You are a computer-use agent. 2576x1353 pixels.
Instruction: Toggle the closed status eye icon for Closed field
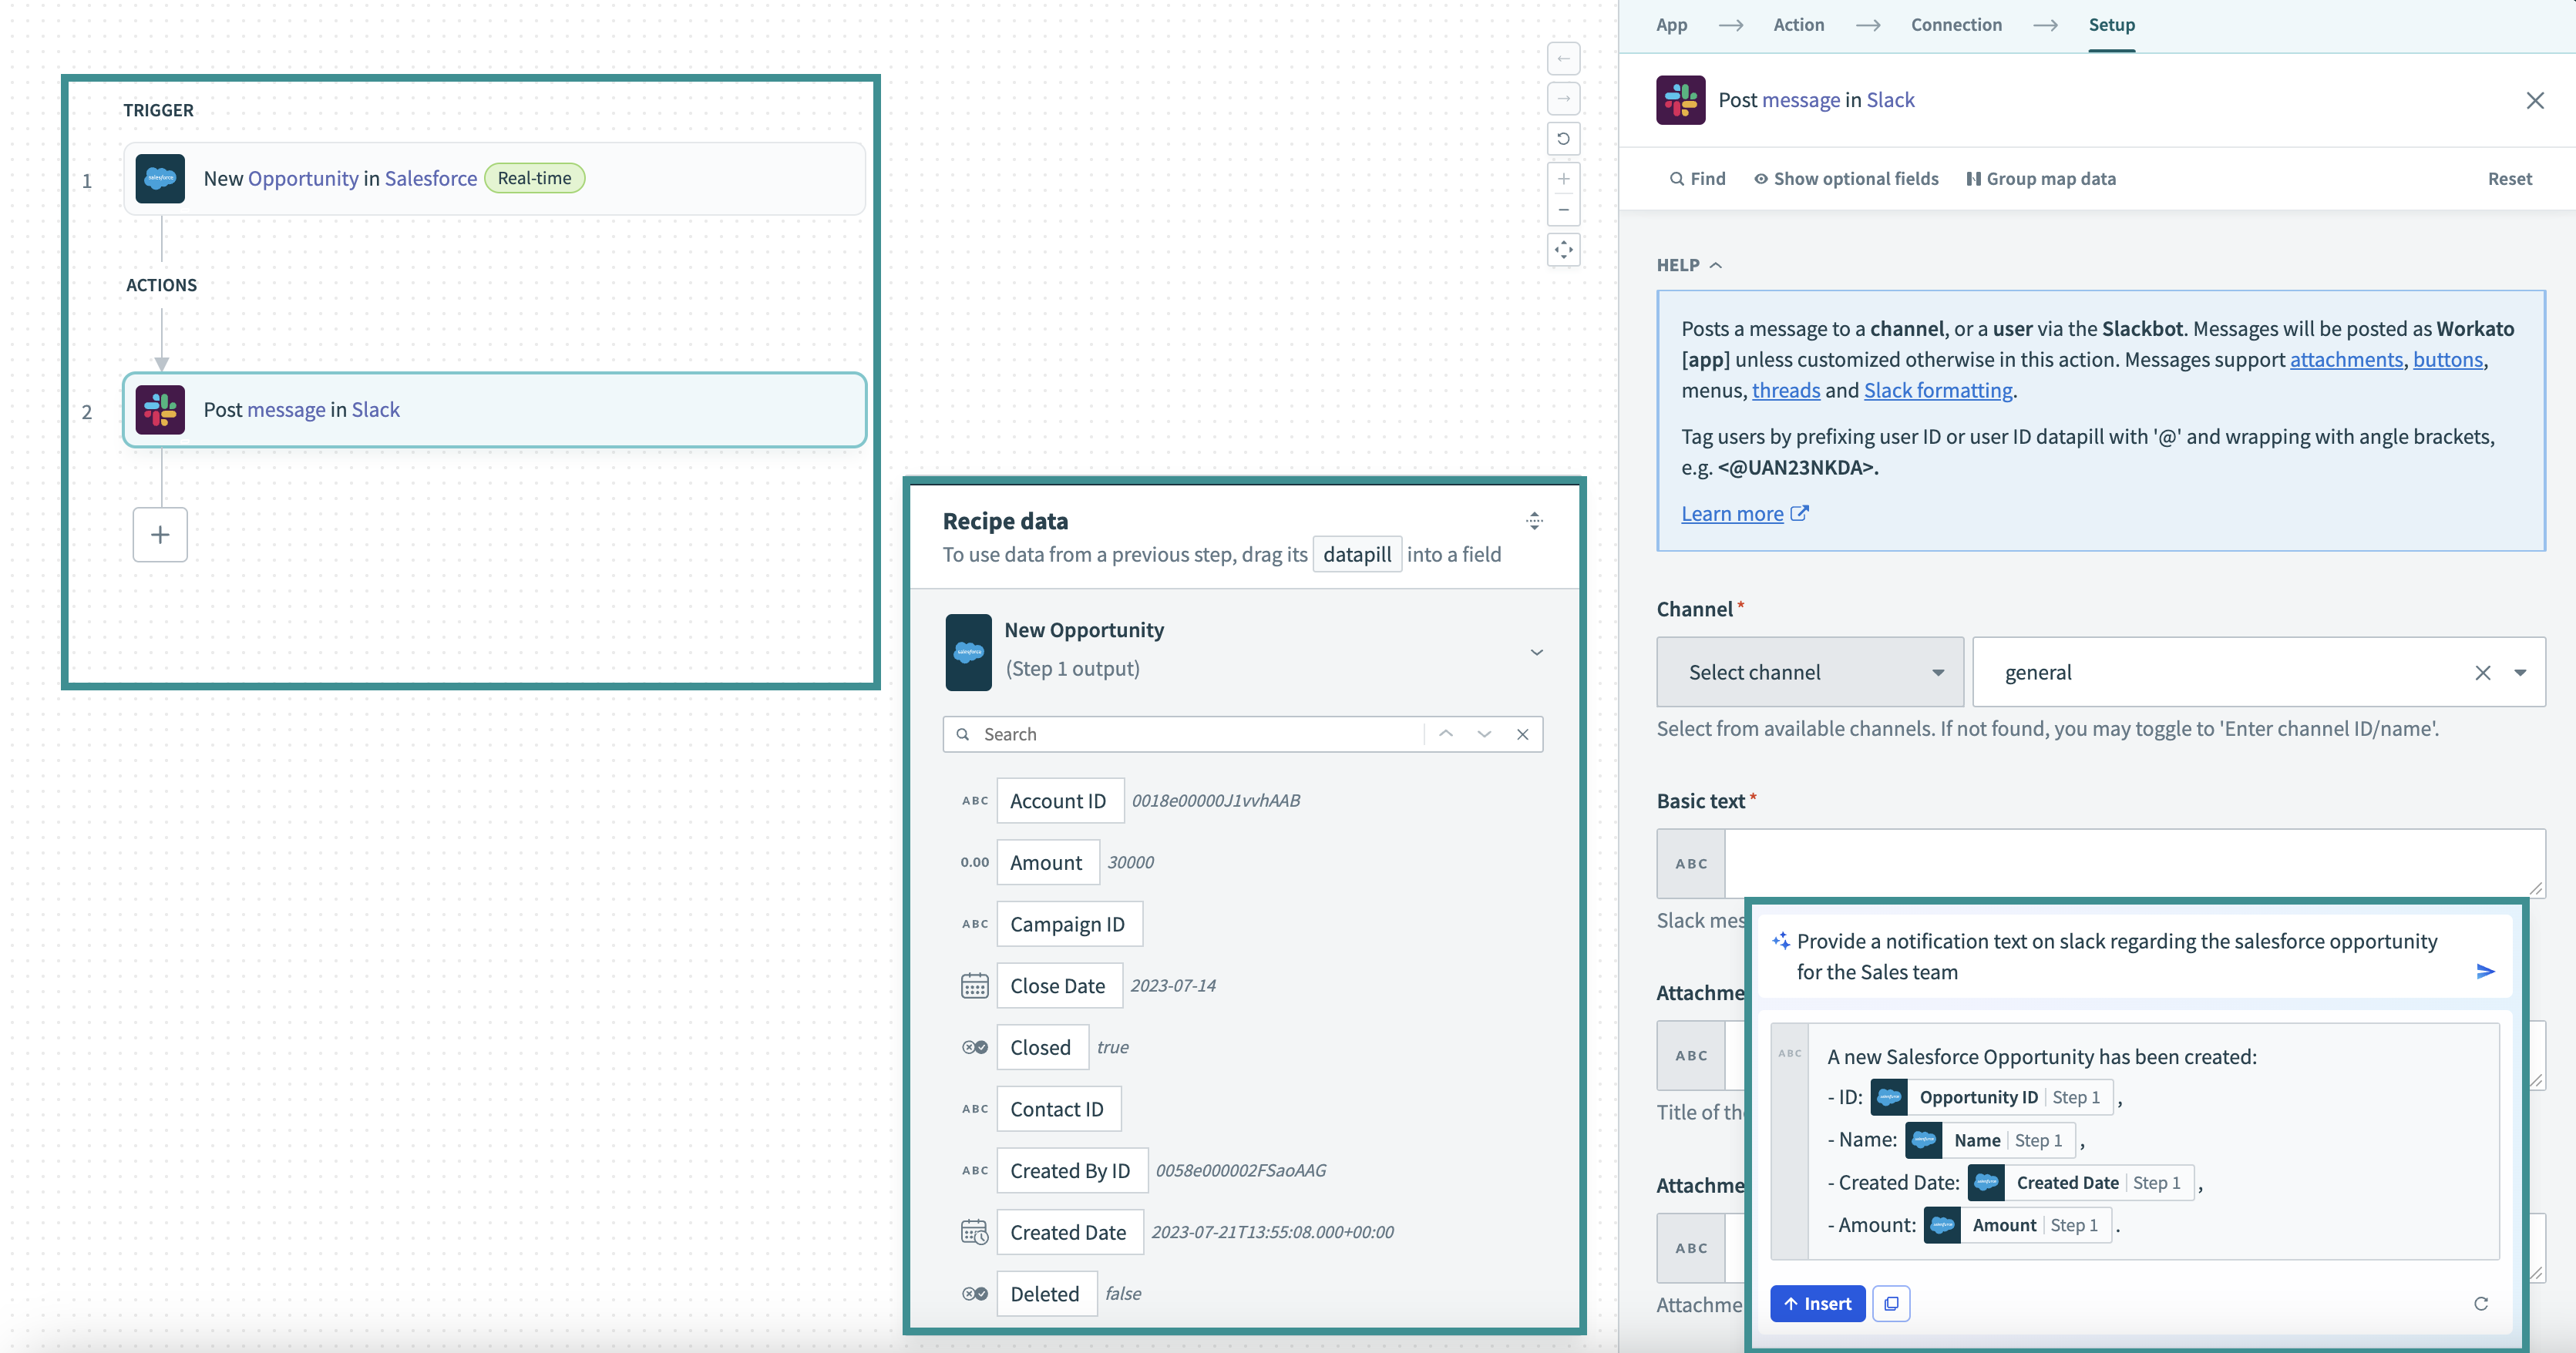973,1046
